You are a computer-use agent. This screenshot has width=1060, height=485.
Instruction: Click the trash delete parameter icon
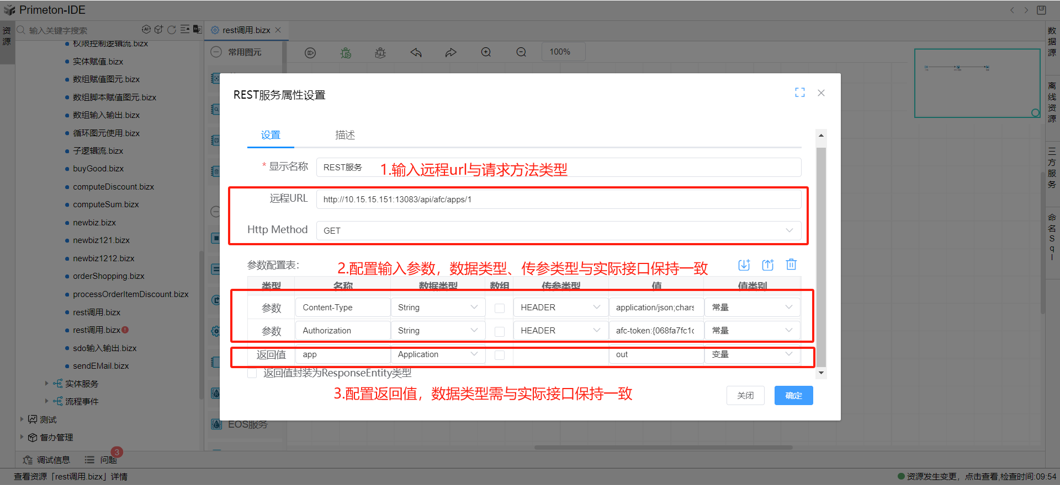tap(791, 265)
